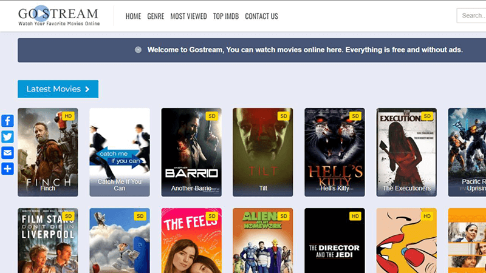The height and width of the screenshot is (273, 486).
Task: Click the SD badge on Film Stars Liverpool
Action: 68,216
